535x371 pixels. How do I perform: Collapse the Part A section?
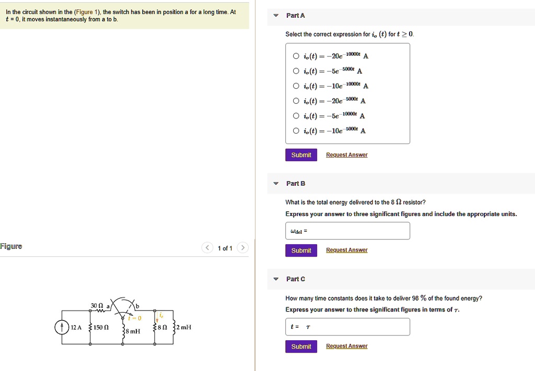(275, 16)
